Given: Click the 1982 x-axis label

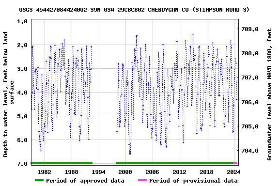Looking at the screenshot, I should [44, 172].
